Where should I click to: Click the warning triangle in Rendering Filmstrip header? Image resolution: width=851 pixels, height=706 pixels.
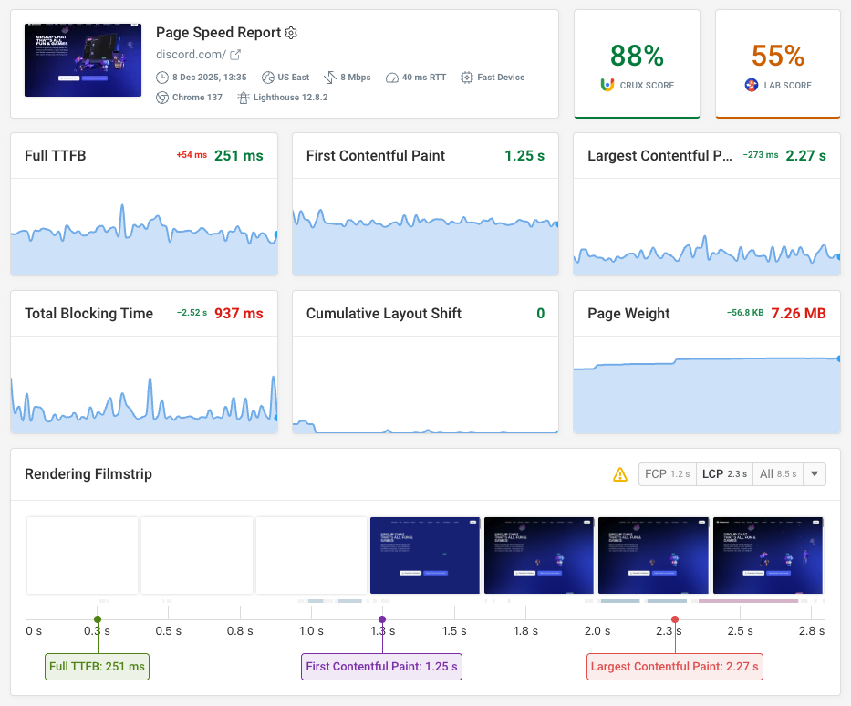click(620, 473)
